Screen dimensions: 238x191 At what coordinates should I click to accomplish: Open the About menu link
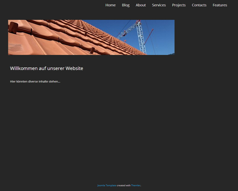coord(141,5)
